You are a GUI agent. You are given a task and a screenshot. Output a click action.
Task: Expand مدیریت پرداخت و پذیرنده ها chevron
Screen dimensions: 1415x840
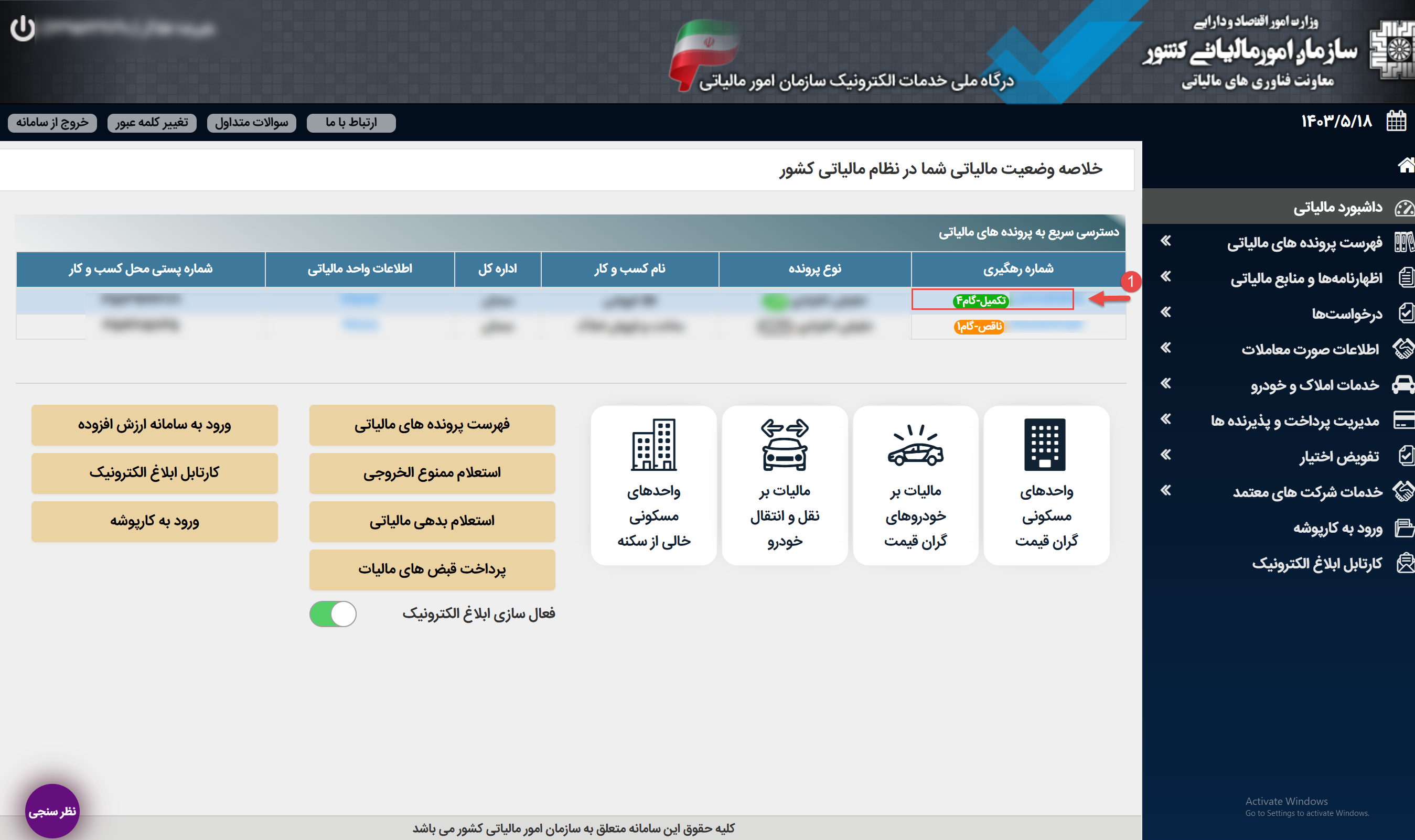point(1165,419)
